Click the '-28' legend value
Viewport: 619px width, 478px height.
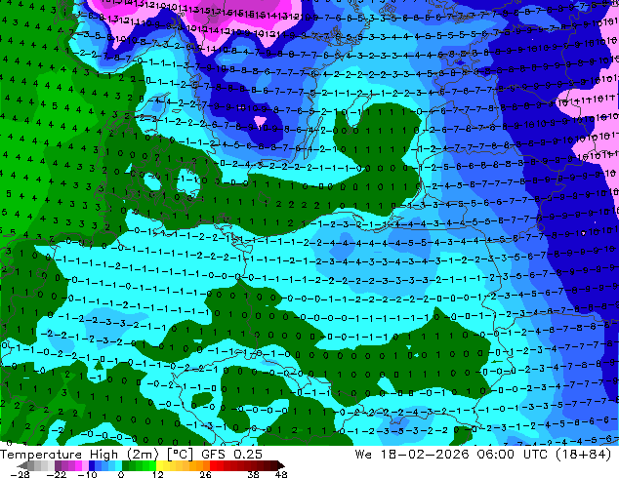(x=20, y=474)
